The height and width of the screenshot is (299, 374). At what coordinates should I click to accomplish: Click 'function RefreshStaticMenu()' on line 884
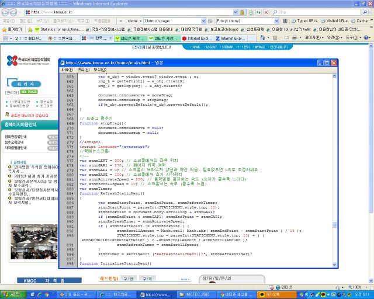112,193
